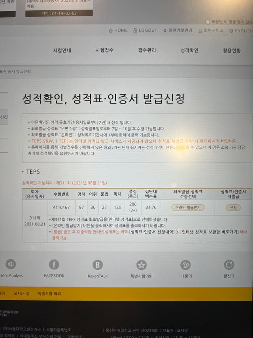Click the [인터넷 성적표 보관함 바로가기] text
The height and width of the screenshot is (338, 253).
[210, 232]
